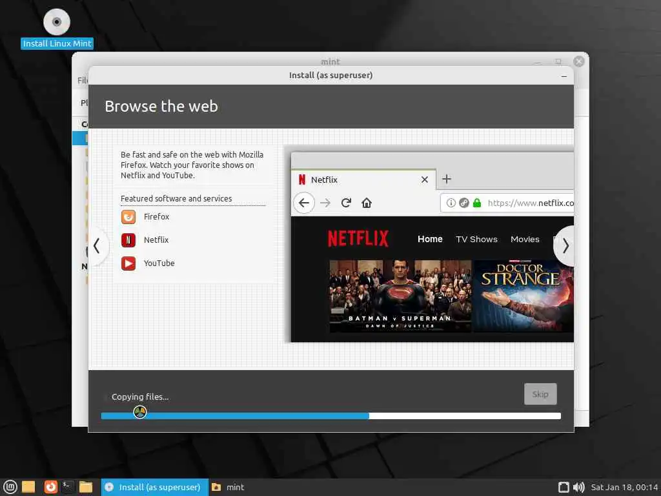Launch Firefox from the taskbar
661x496 pixels.
coord(50,487)
